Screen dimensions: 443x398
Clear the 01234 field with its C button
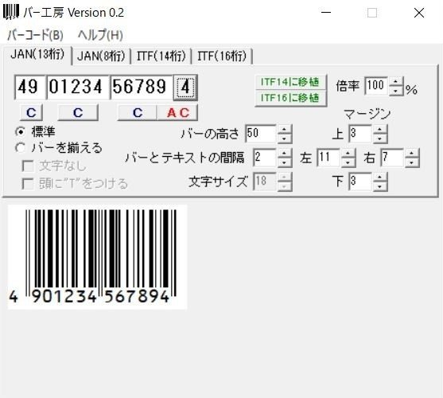(x=78, y=112)
